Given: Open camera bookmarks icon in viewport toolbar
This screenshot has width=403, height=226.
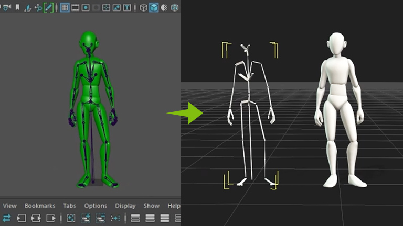Looking at the screenshot, I should pyautogui.click(x=18, y=7).
